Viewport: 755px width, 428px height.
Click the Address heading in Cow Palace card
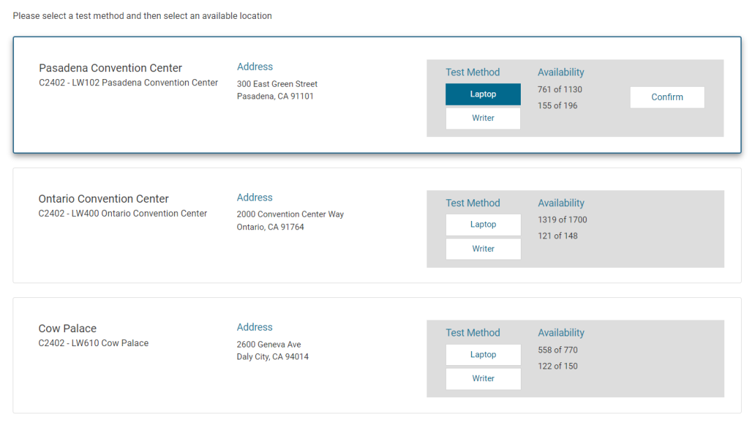coord(254,327)
